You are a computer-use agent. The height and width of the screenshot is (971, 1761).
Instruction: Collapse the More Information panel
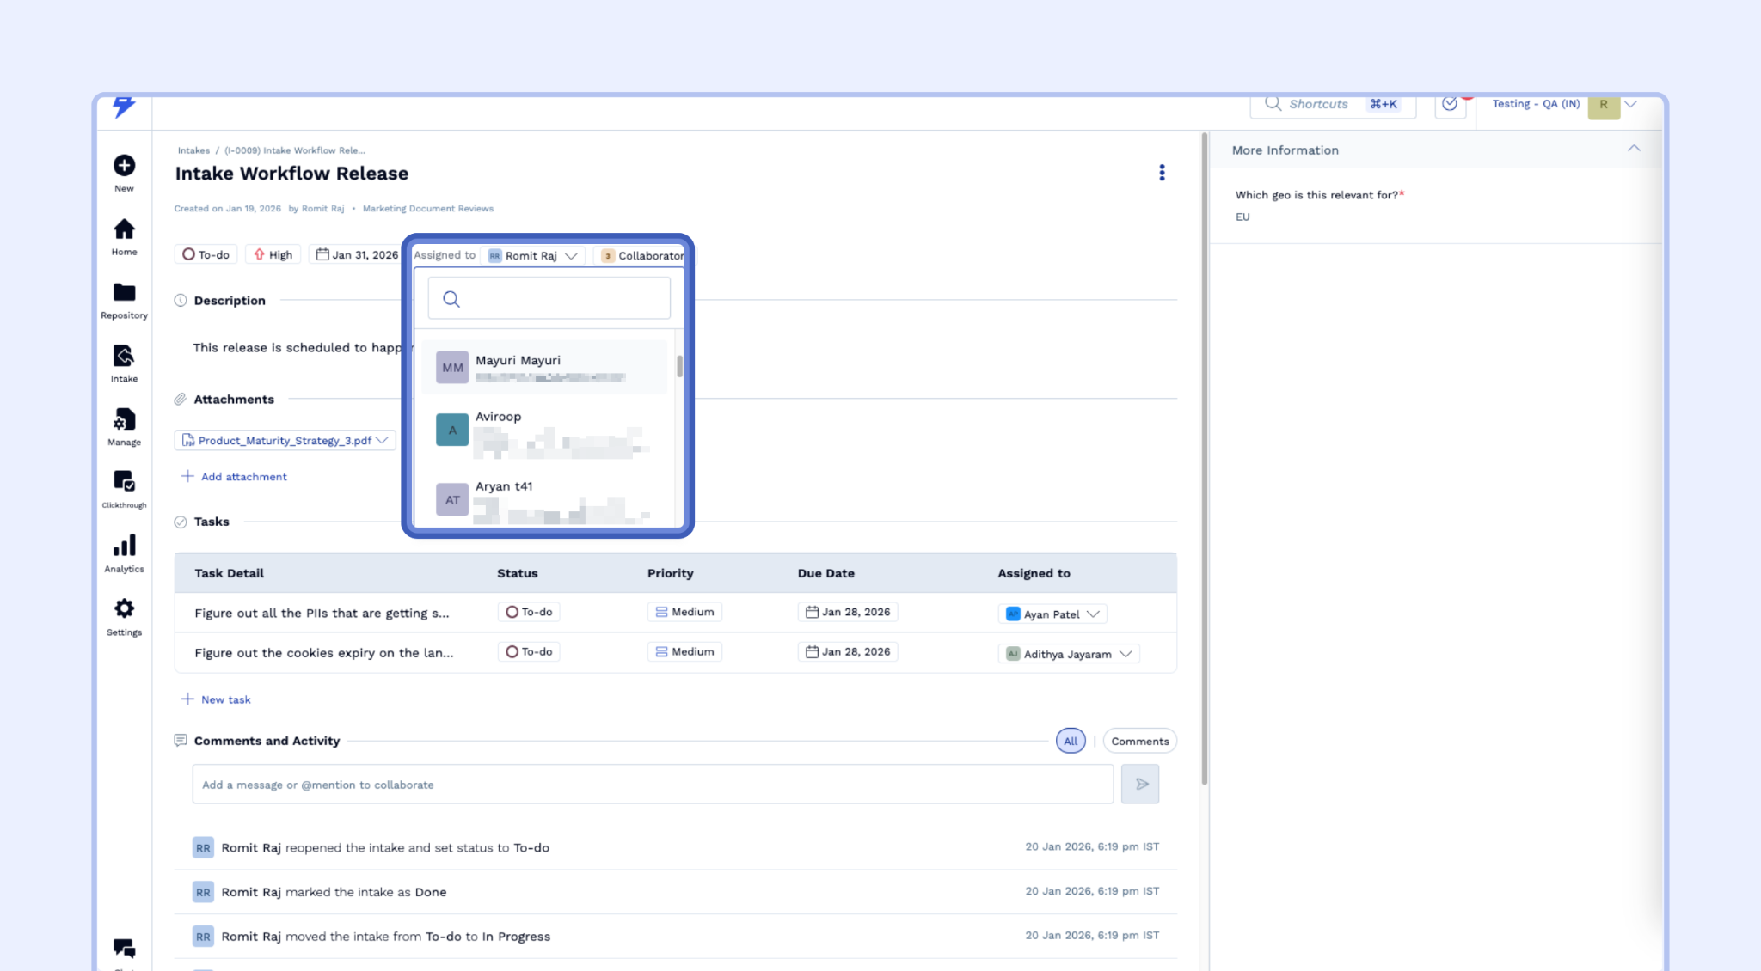click(x=1633, y=150)
